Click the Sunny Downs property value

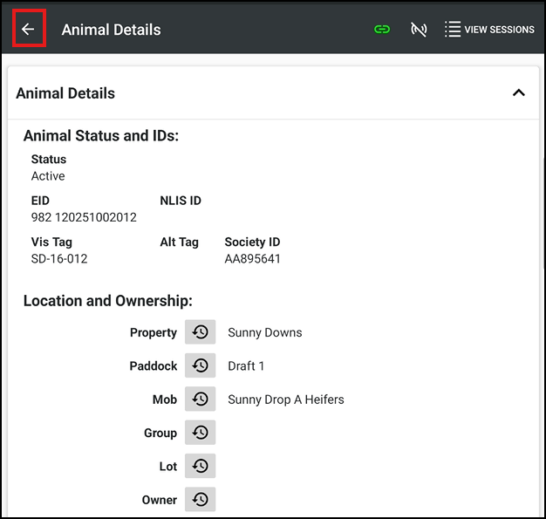point(265,332)
